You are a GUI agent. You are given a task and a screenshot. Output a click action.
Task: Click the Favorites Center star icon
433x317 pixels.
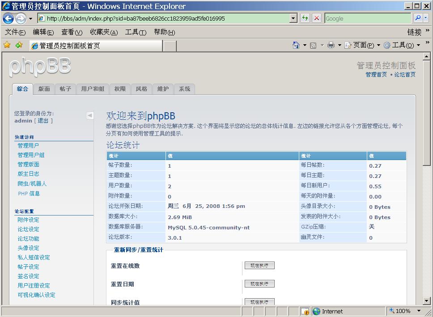coord(7,45)
